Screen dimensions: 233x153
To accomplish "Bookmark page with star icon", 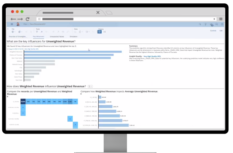I will [x=214, y=19].
